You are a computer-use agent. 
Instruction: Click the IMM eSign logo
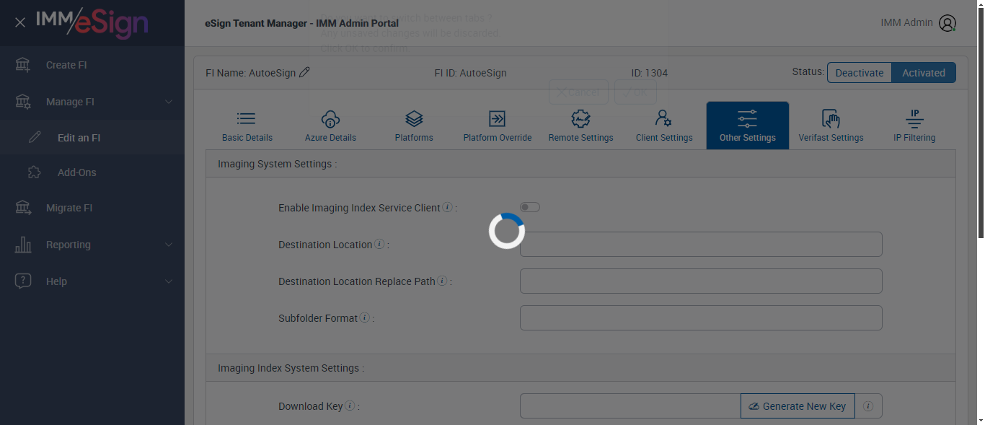(92, 22)
